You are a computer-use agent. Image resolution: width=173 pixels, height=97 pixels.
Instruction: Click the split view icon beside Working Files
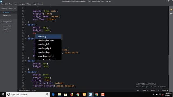15,9
